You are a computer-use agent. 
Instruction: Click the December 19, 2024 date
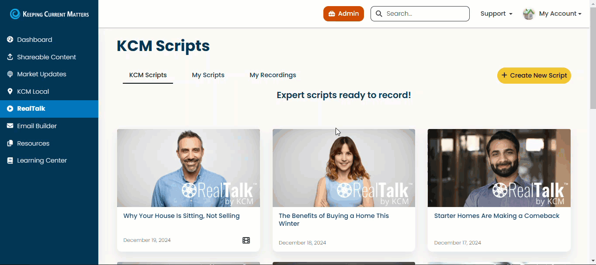147,240
